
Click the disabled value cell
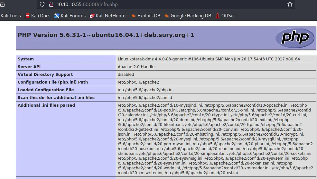click(216, 74)
